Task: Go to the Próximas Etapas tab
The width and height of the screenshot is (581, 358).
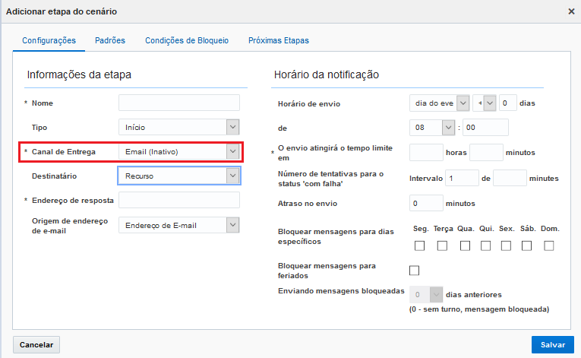Action: click(x=279, y=40)
